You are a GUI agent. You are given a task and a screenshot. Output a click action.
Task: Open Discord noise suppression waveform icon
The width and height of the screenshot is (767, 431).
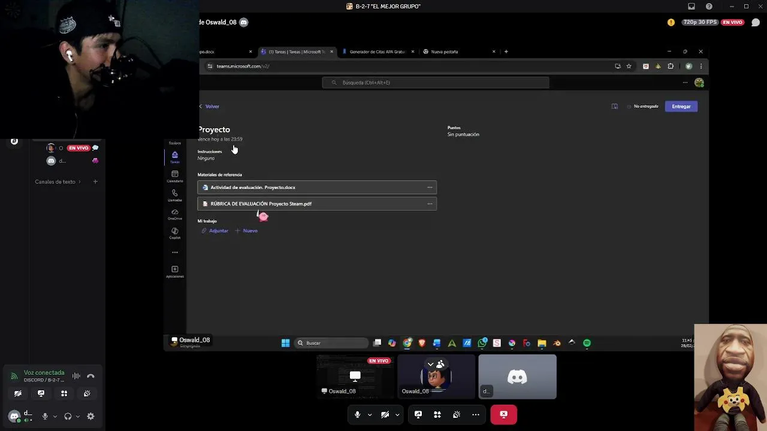pyautogui.click(x=76, y=376)
